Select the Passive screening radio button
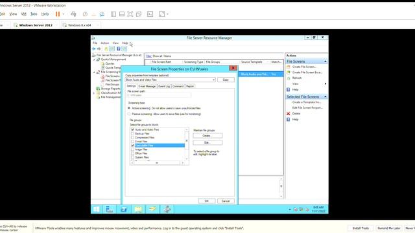 [129, 114]
